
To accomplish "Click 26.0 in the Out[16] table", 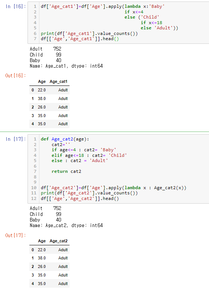I will click(x=42, y=107).
